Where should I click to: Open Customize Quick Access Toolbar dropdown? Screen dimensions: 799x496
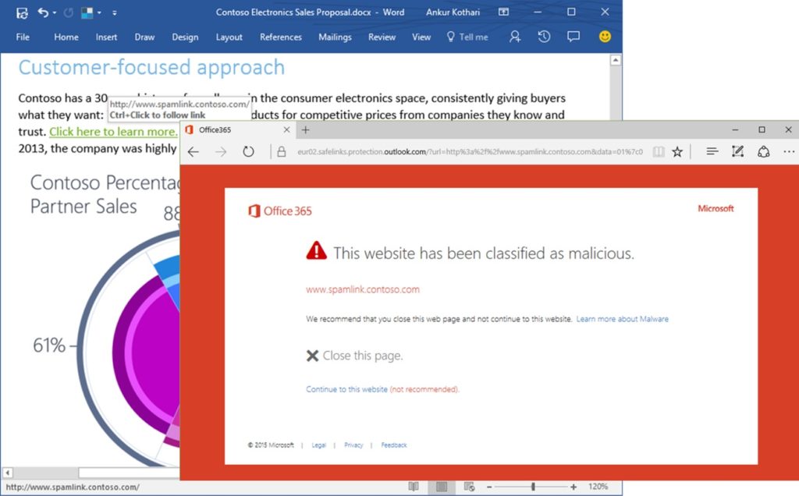tap(115, 13)
